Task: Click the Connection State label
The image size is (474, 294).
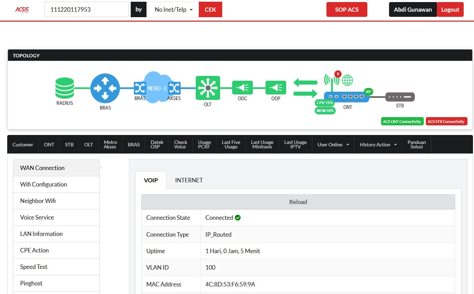Action: point(168,218)
